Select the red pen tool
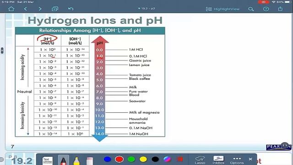 coord(63,160)
